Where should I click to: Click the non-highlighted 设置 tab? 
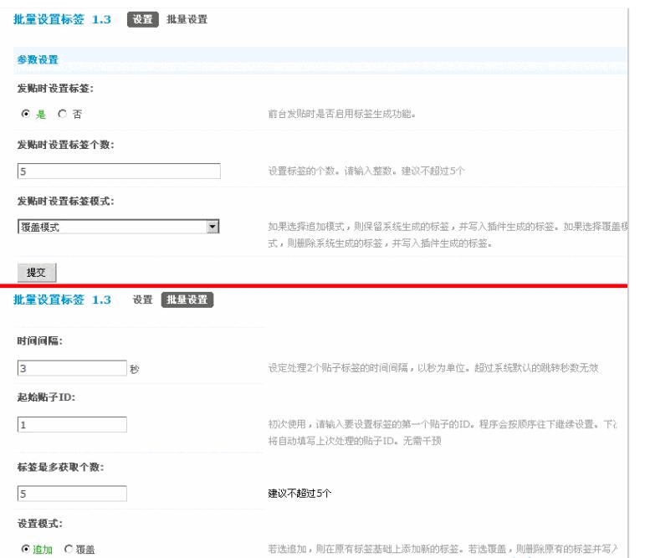(142, 300)
